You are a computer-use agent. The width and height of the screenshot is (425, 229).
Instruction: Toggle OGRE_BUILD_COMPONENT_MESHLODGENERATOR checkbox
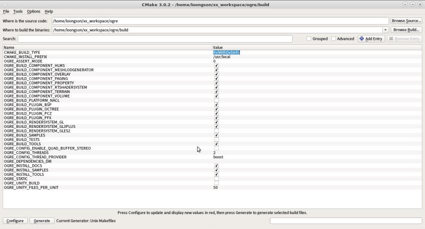(x=216, y=70)
